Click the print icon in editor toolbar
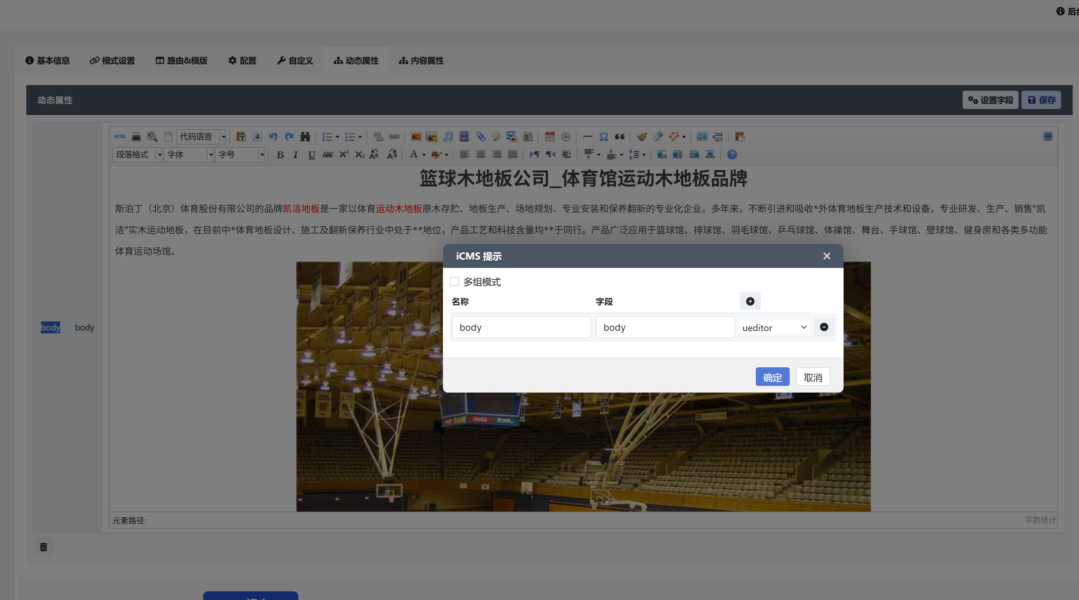The height and width of the screenshot is (600, 1079). coord(136,137)
